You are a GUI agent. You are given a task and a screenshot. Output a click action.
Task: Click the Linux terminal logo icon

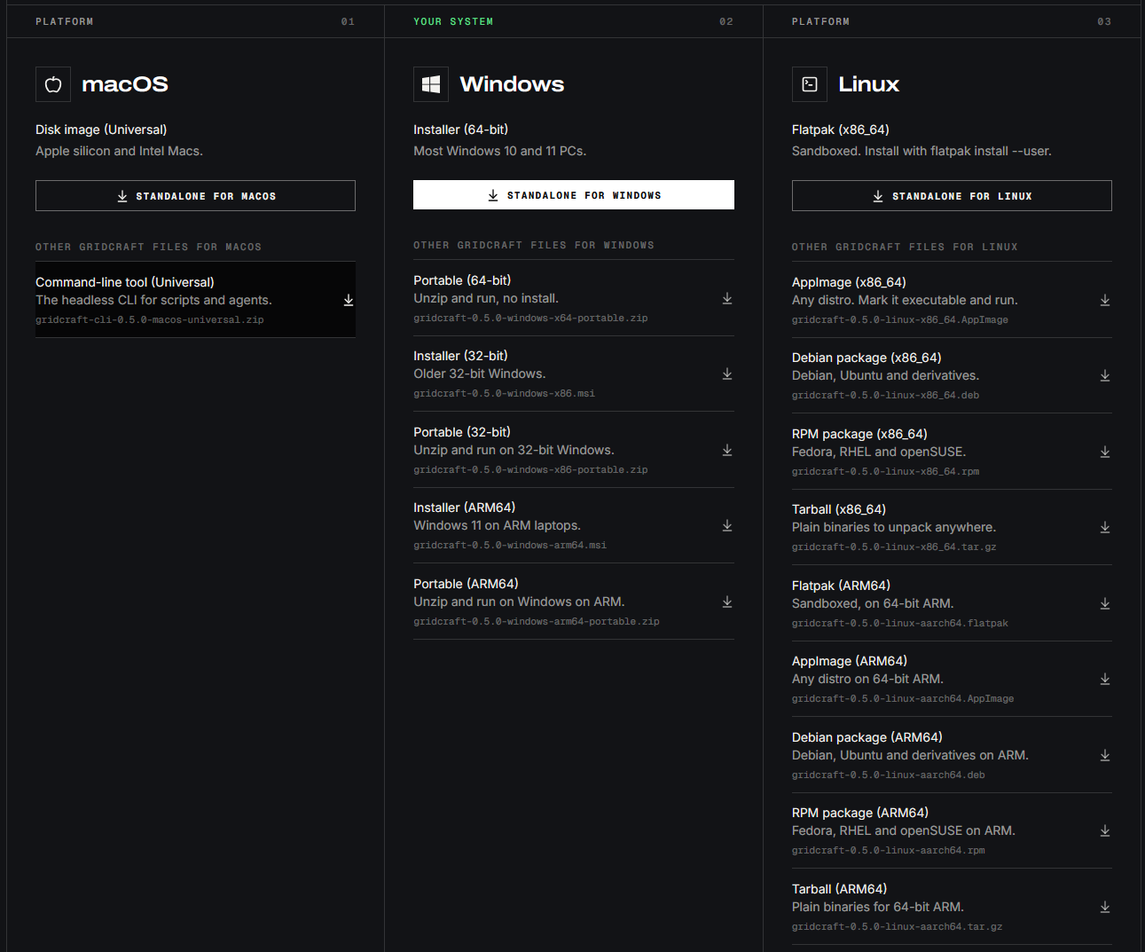[810, 84]
